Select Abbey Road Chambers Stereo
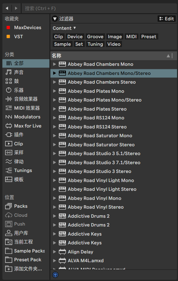Screen dimensions: 178x281 point(114,82)
